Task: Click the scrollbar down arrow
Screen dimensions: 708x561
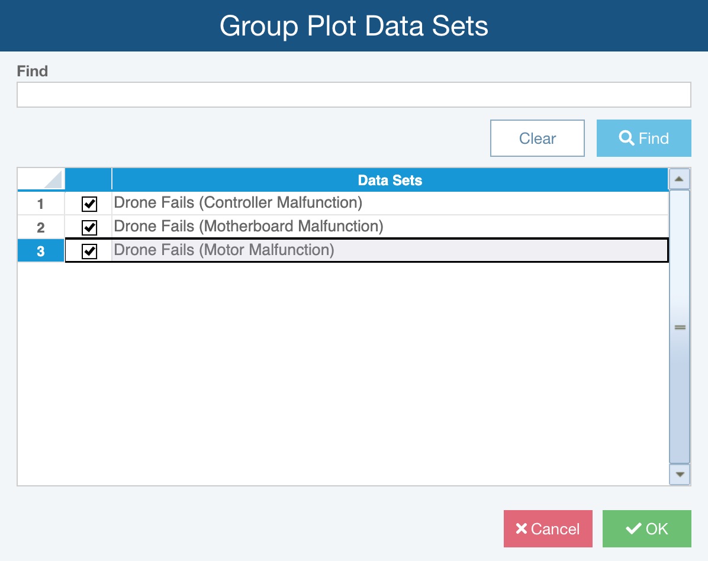Action: (679, 475)
